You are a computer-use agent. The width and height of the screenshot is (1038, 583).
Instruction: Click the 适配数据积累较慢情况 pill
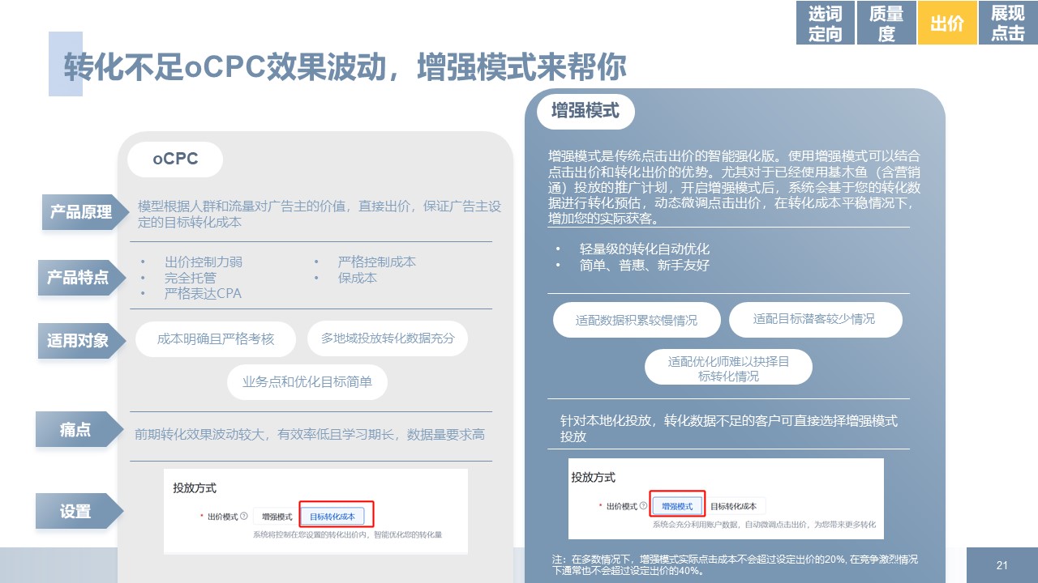tap(637, 320)
